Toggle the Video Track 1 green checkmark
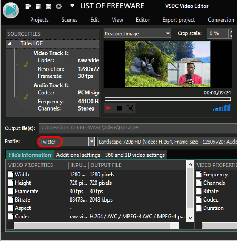 (26, 65)
